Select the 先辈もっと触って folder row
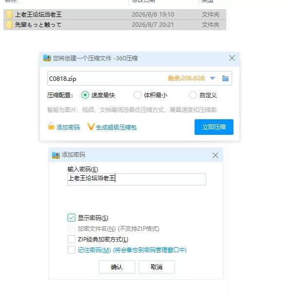 (115, 25)
